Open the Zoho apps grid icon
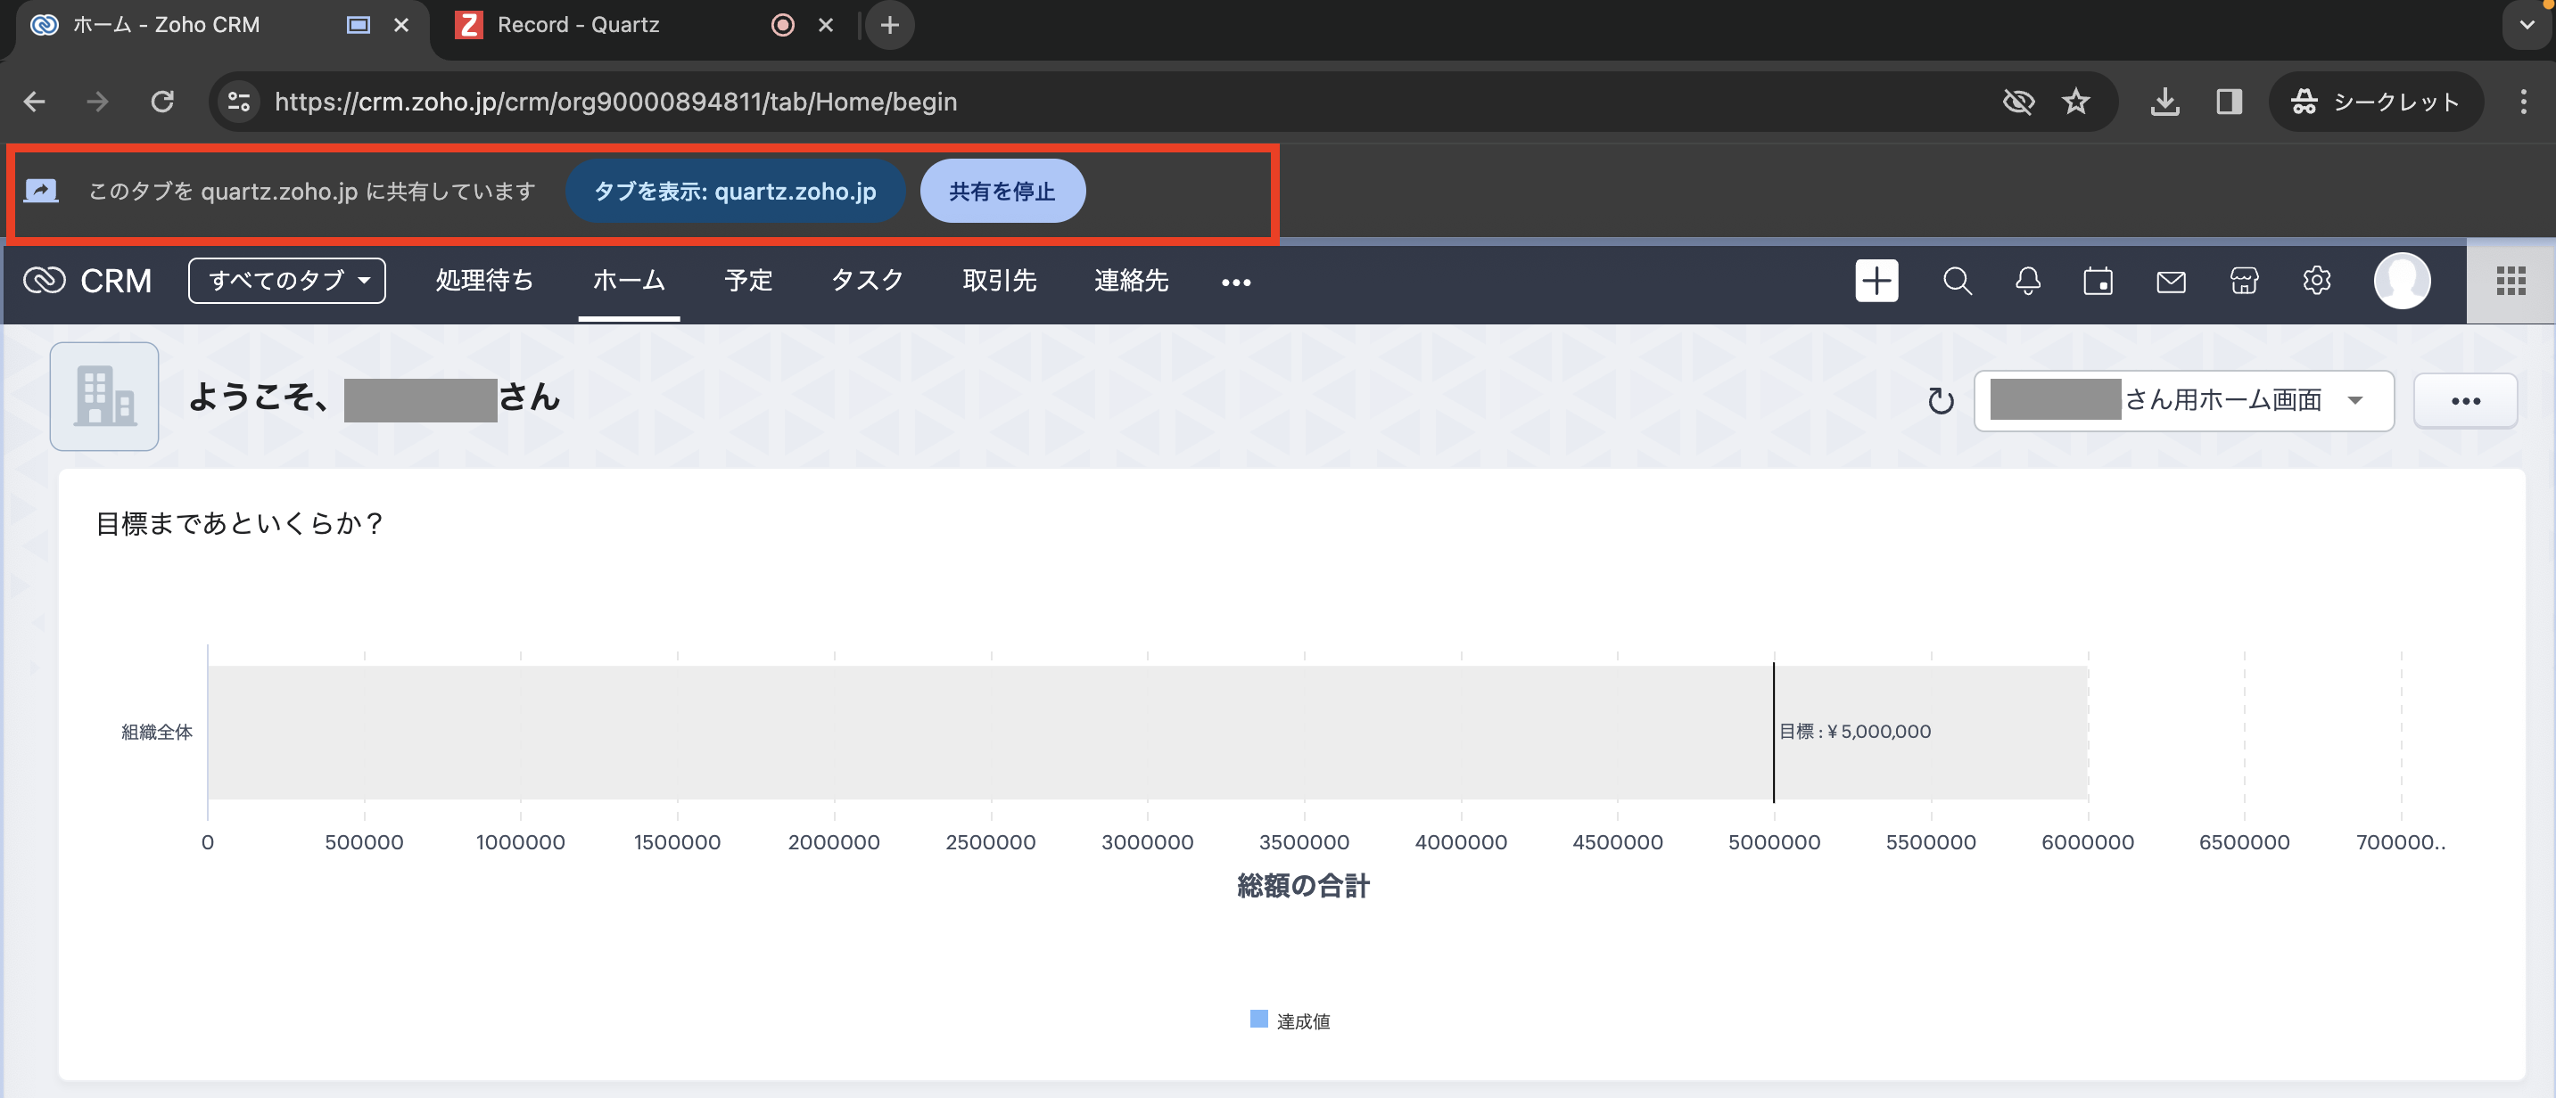Viewport: 2556px width, 1098px height. tap(2510, 281)
